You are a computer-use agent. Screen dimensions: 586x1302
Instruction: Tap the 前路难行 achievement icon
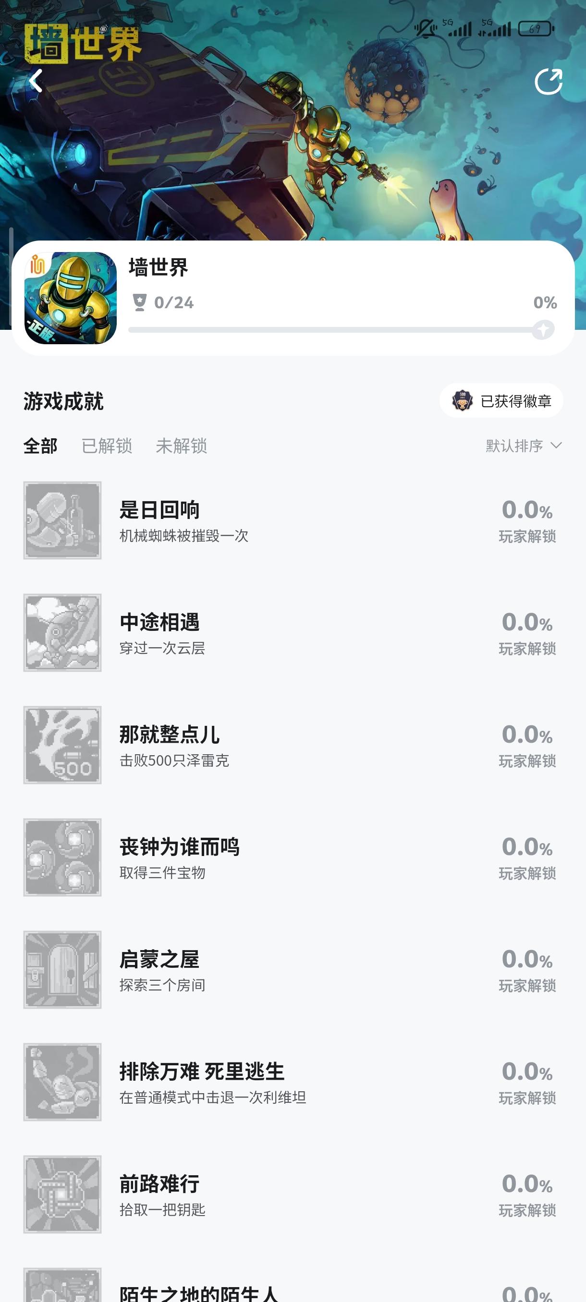[62, 1194]
